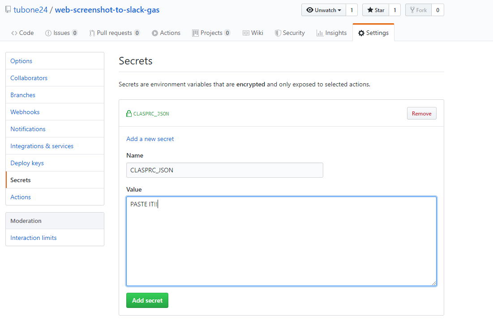Open Integrations & services settings
The width and height of the screenshot is (493, 329).
coord(55,146)
